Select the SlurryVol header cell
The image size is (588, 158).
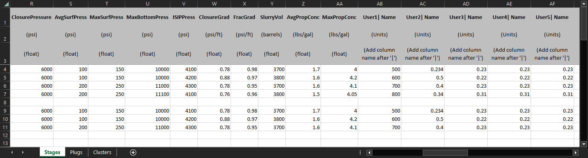pos(272,17)
